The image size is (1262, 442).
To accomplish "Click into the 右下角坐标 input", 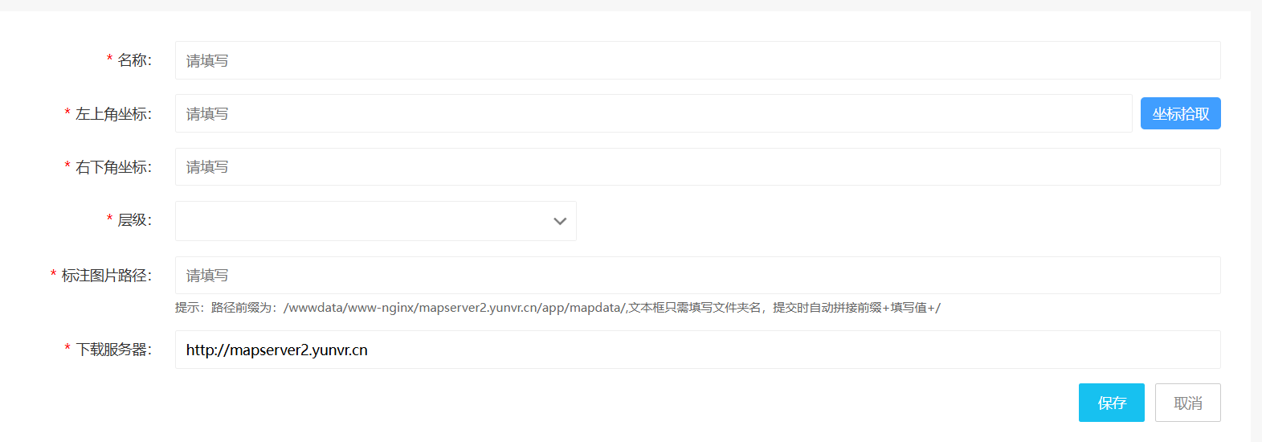I will 697,167.
